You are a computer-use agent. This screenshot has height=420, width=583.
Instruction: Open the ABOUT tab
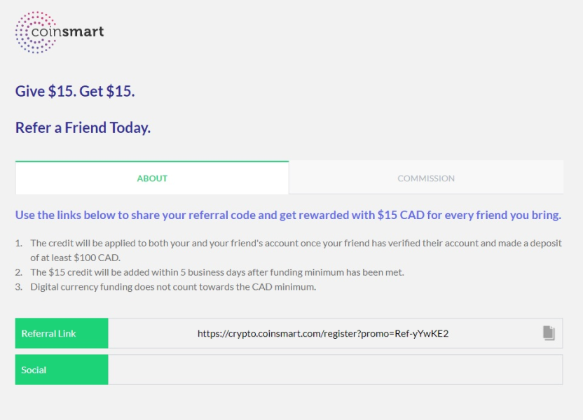pyautogui.click(x=152, y=178)
